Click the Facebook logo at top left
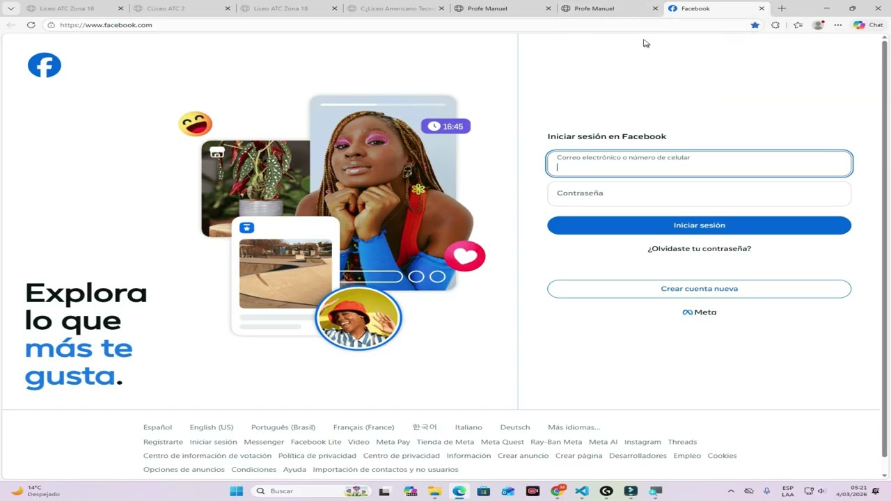The height and width of the screenshot is (501, 891). pos(45,65)
